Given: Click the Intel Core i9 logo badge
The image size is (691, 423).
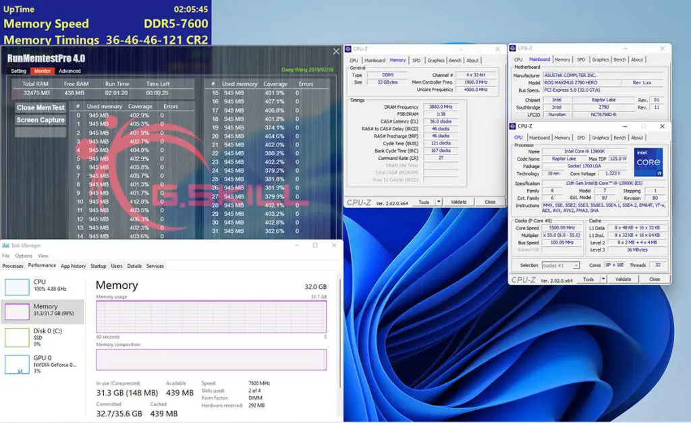Looking at the screenshot, I should [x=648, y=162].
